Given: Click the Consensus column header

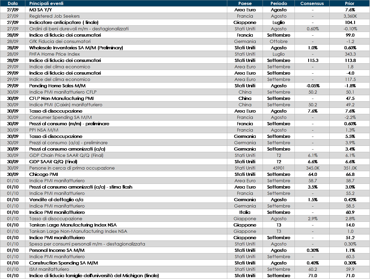Looking at the screenshot, I should (312, 3).
